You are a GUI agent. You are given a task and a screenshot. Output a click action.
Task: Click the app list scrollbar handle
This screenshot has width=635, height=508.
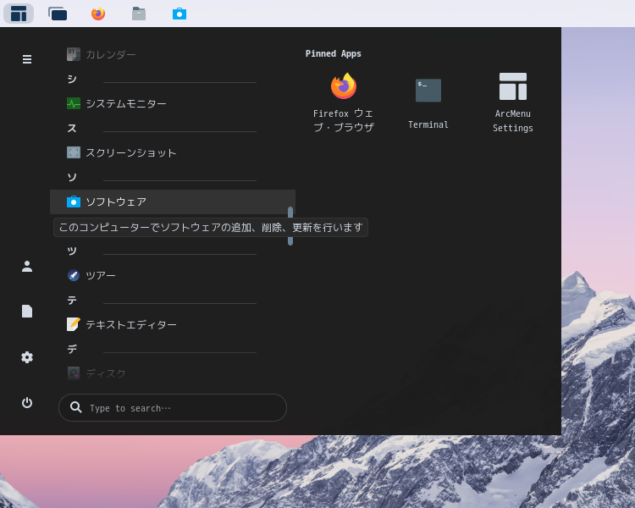(x=290, y=226)
